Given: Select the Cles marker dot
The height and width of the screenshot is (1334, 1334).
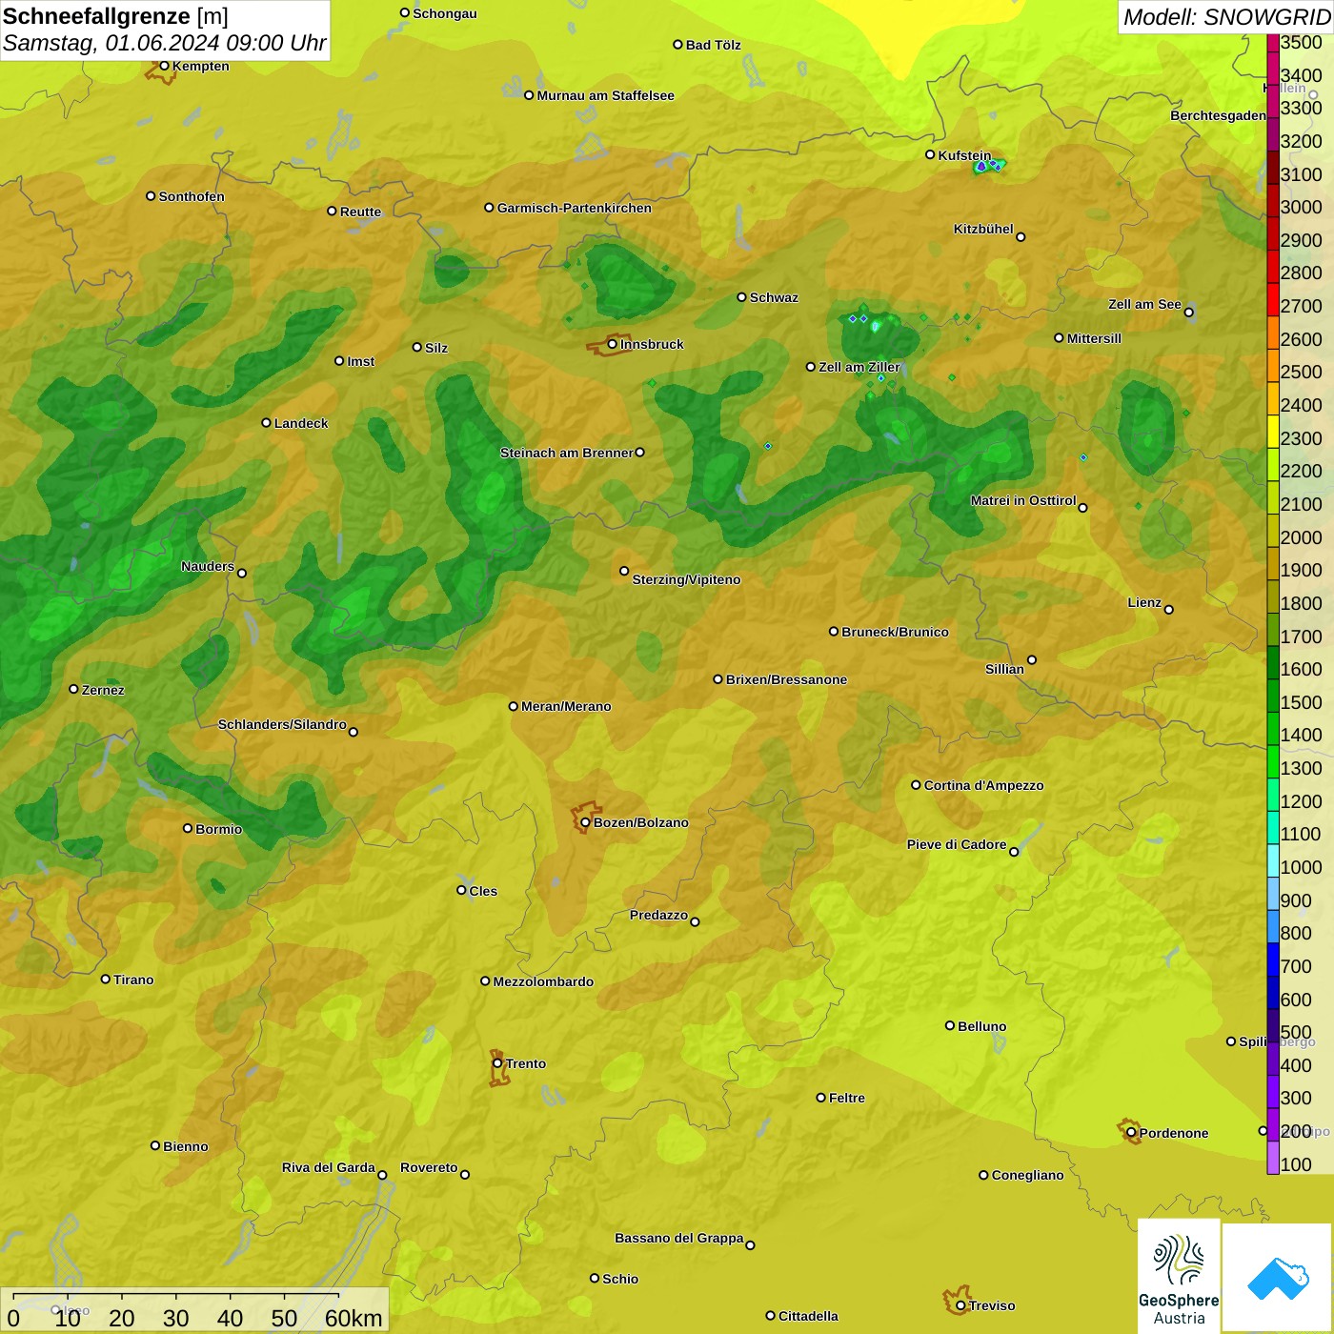Looking at the screenshot, I should pyautogui.click(x=461, y=890).
